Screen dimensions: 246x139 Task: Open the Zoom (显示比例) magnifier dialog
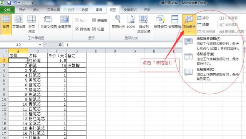click(x=118, y=22)
